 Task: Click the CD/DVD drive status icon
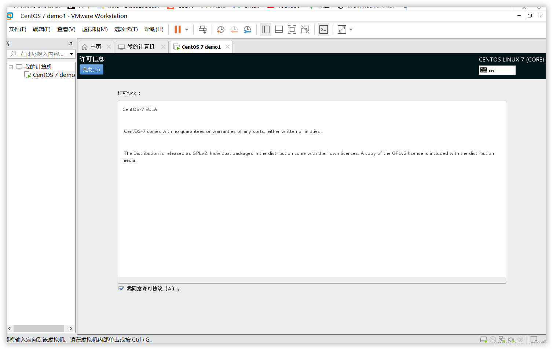[x=493, y=340]
